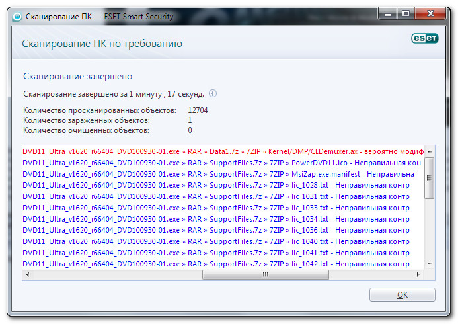Minimize the ESET scan window
Image resolution: width=458 pixels, height=324 pixels.
pos(387,14)
